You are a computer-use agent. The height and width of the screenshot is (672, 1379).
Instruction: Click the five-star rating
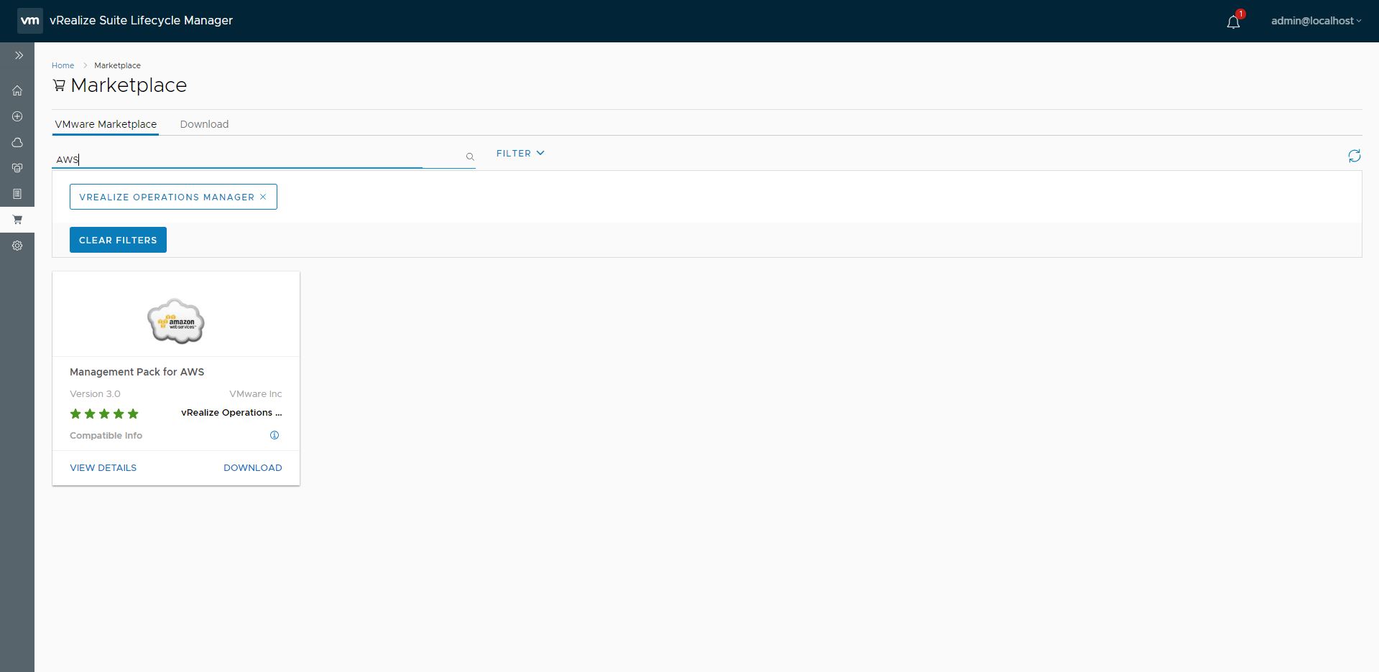(x=104, y=414)
